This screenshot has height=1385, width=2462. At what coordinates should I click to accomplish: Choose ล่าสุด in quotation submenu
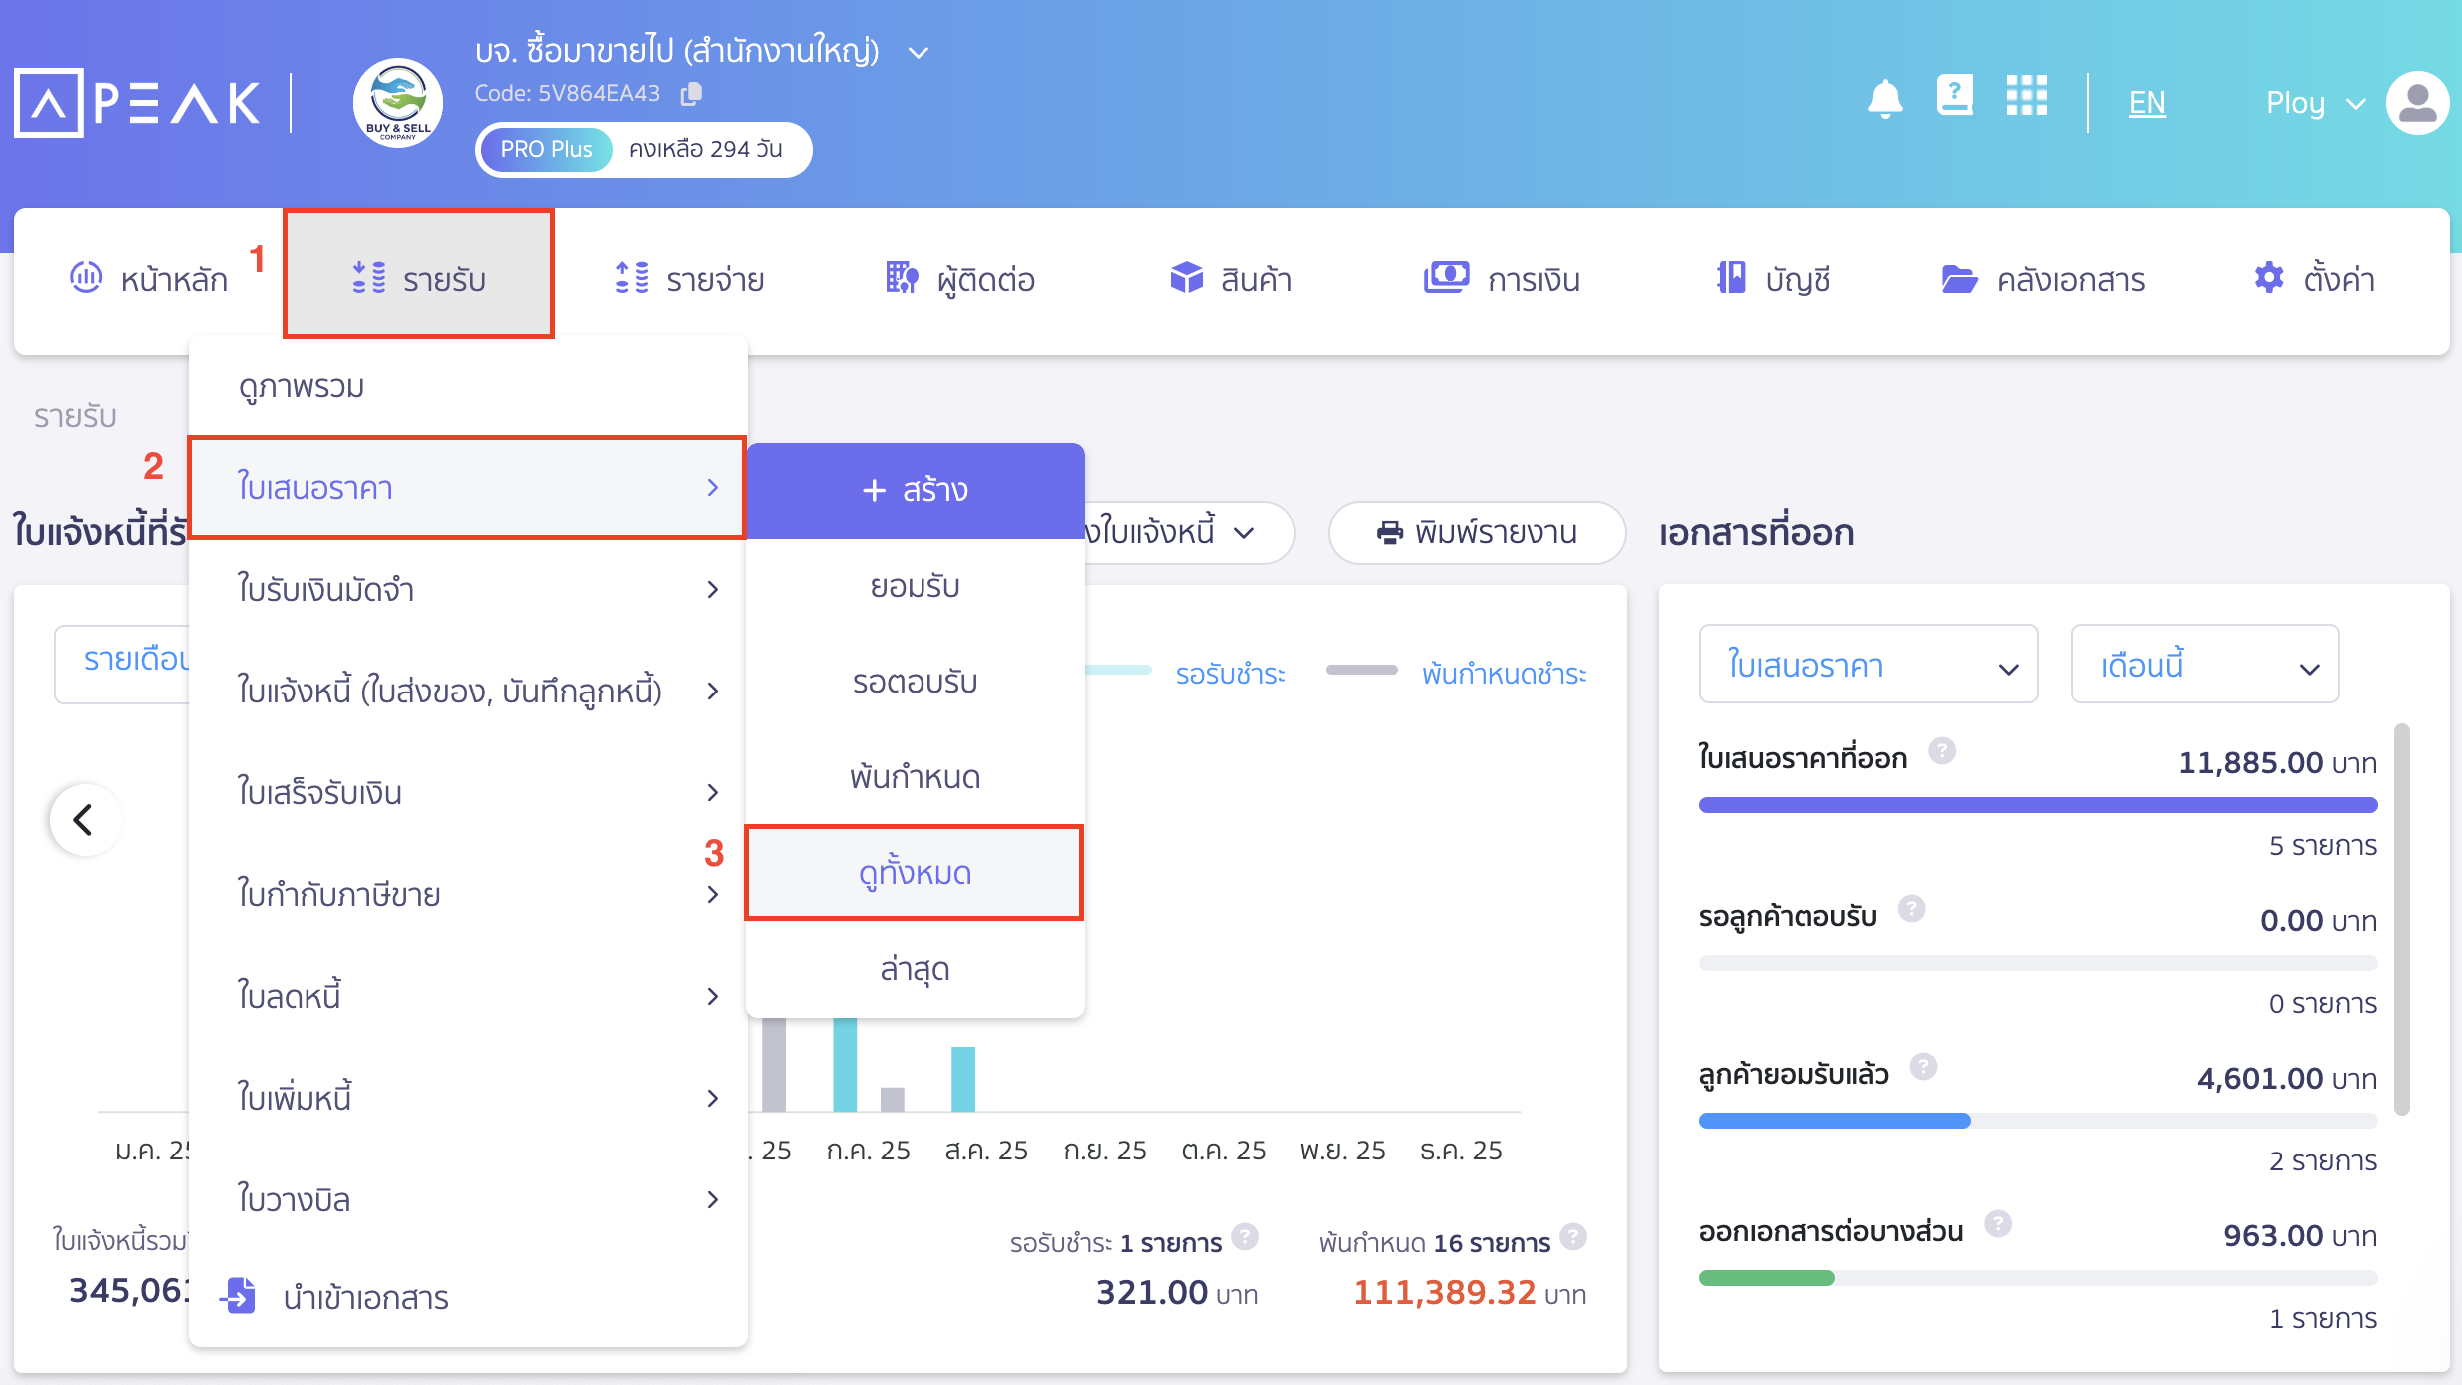[x=915, y=969]
